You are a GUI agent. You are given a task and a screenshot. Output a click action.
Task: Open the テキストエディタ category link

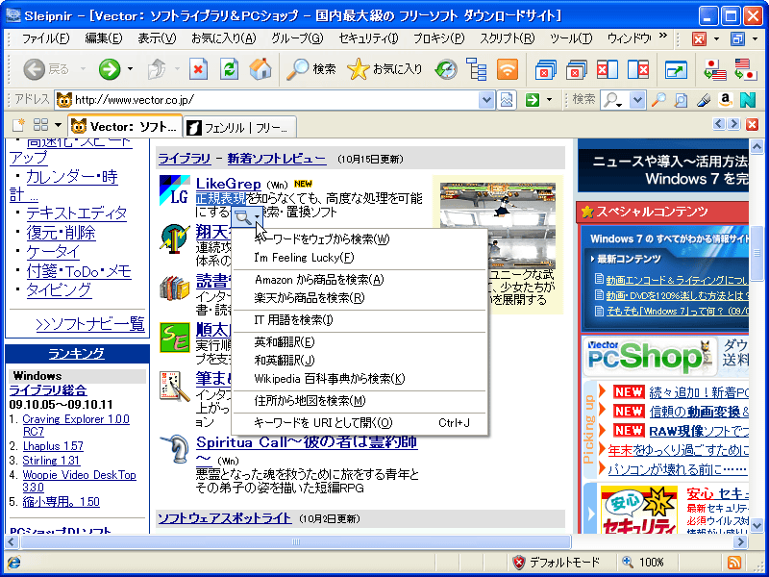[77, 213]
